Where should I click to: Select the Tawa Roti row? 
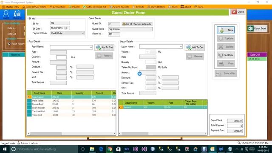tap(71, 115)
